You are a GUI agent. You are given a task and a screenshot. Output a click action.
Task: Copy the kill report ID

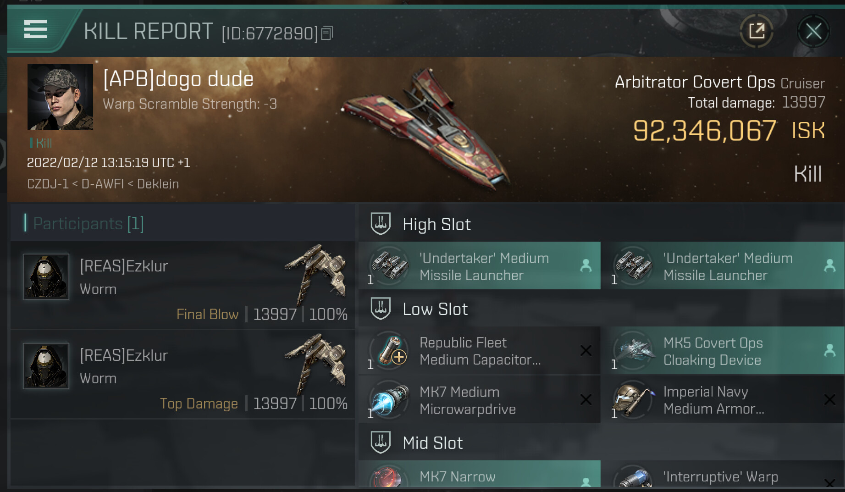click(327, 33)
